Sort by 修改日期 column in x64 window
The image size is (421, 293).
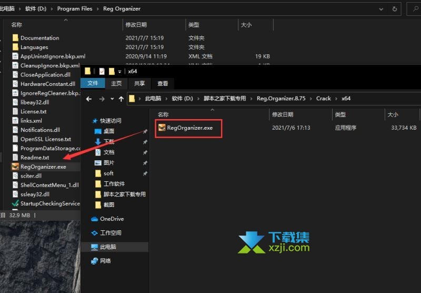[283, 114]
